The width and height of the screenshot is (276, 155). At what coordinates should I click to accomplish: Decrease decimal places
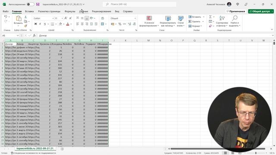pos(134,24)
